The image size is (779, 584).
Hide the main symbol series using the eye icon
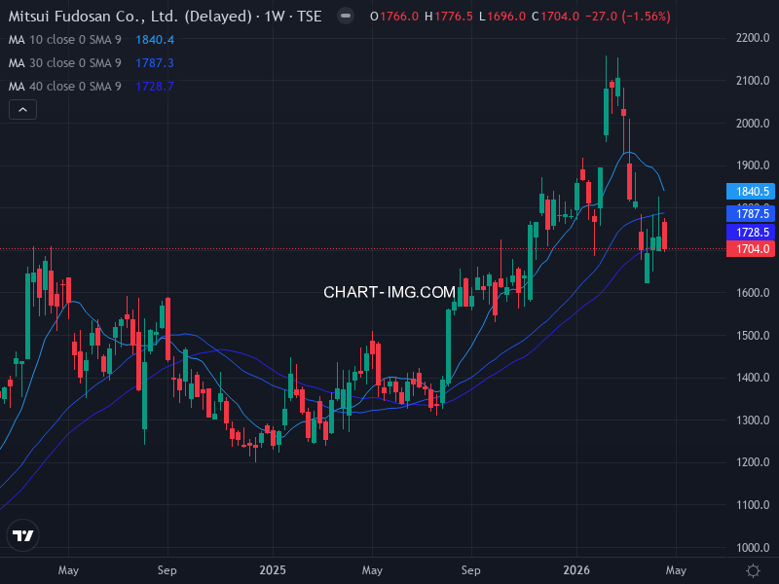[x=346, y=16]
